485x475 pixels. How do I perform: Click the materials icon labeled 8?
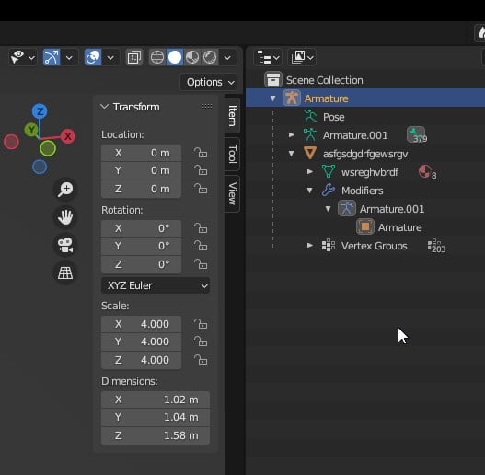427,172
